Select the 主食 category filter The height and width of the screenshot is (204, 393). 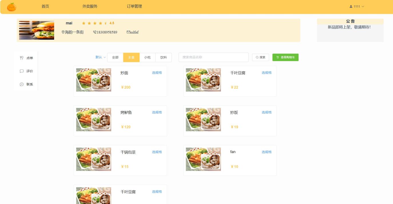click(x=131, y=57)
